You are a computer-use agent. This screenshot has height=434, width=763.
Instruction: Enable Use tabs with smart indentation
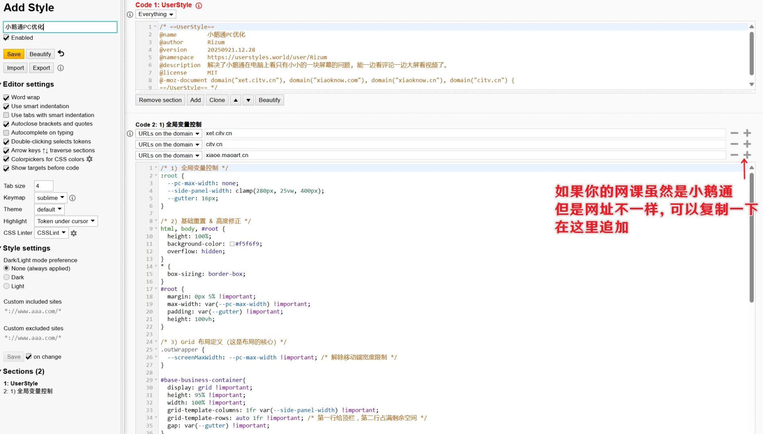(6, 115)
